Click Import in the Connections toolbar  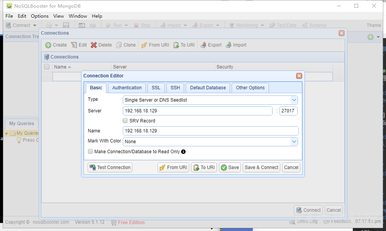coord(236,45)
